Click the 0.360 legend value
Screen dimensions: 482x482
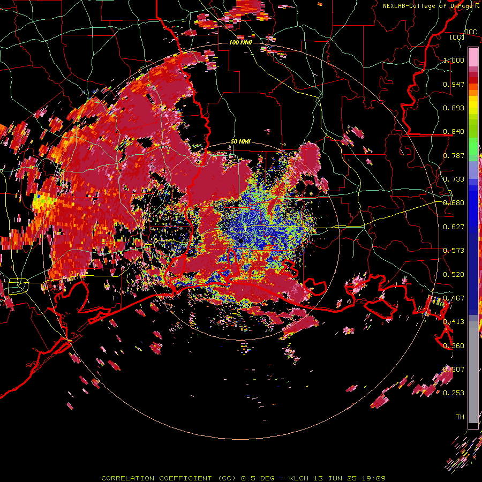454,346
